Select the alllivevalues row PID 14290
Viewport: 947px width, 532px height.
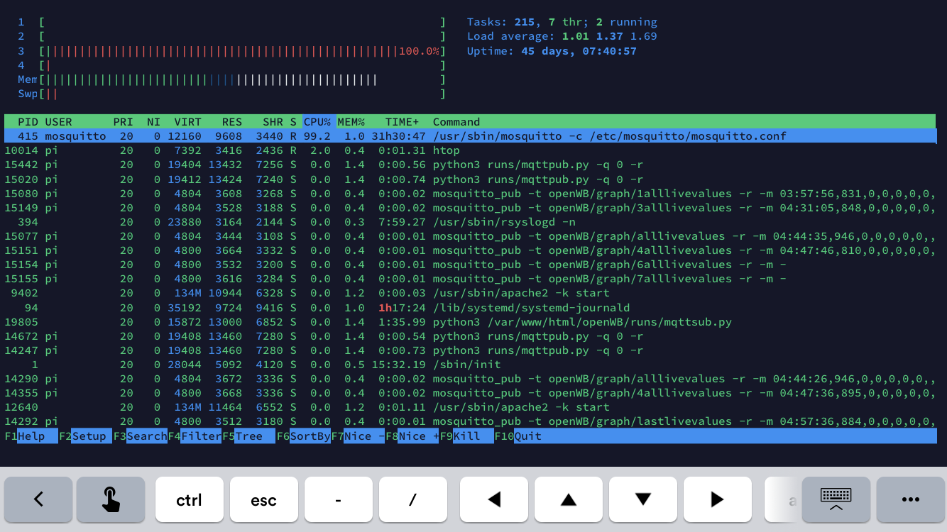pos(470,379)
